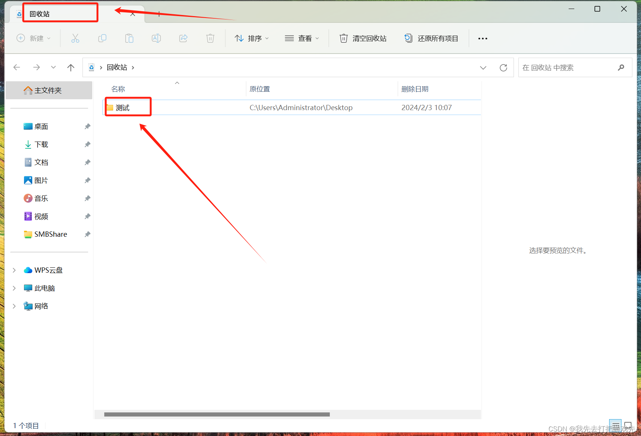
Task: Open the 新建 (New) dropdown
Action: [x=34, y=38]
